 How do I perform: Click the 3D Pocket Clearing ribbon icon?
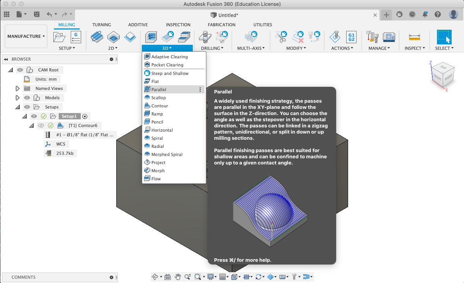pyautogui.click(x=167, y=37)
